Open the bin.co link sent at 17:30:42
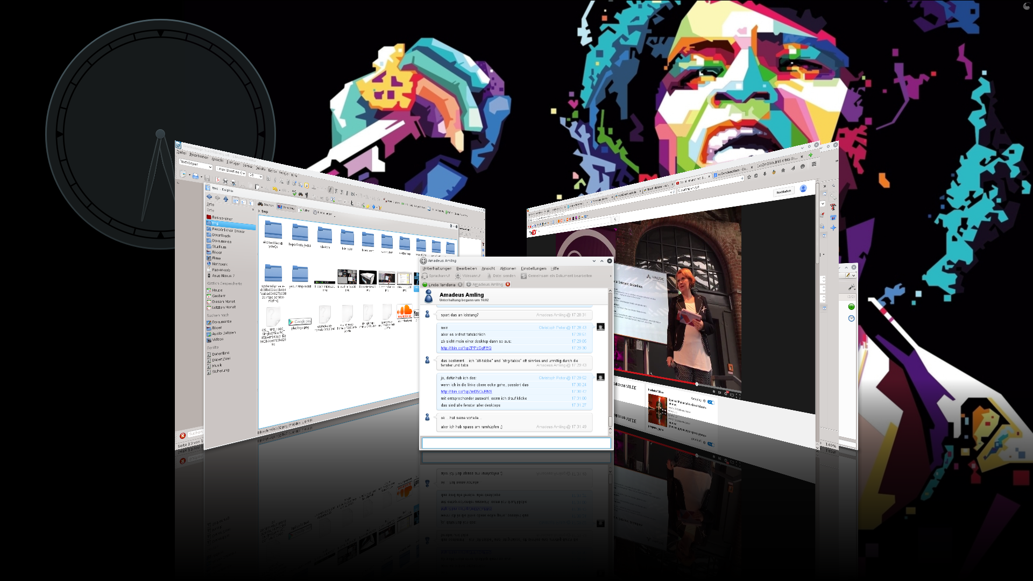This screenshot has height=581, width=1033. click(466, 392)
